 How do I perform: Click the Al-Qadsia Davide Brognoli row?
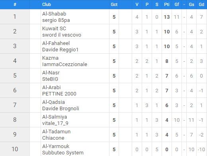click(103, 105)
